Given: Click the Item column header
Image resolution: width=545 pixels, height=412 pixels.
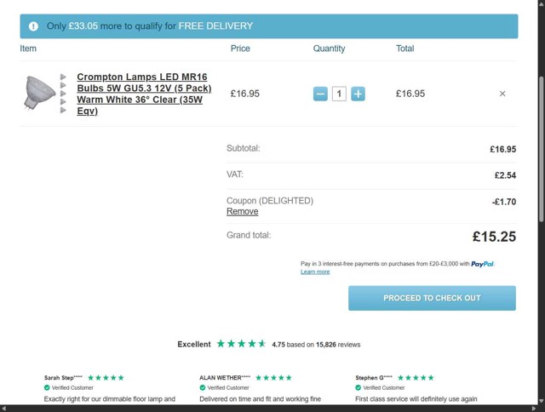Looking at the screenshot, I should click(x=28, y=49).
